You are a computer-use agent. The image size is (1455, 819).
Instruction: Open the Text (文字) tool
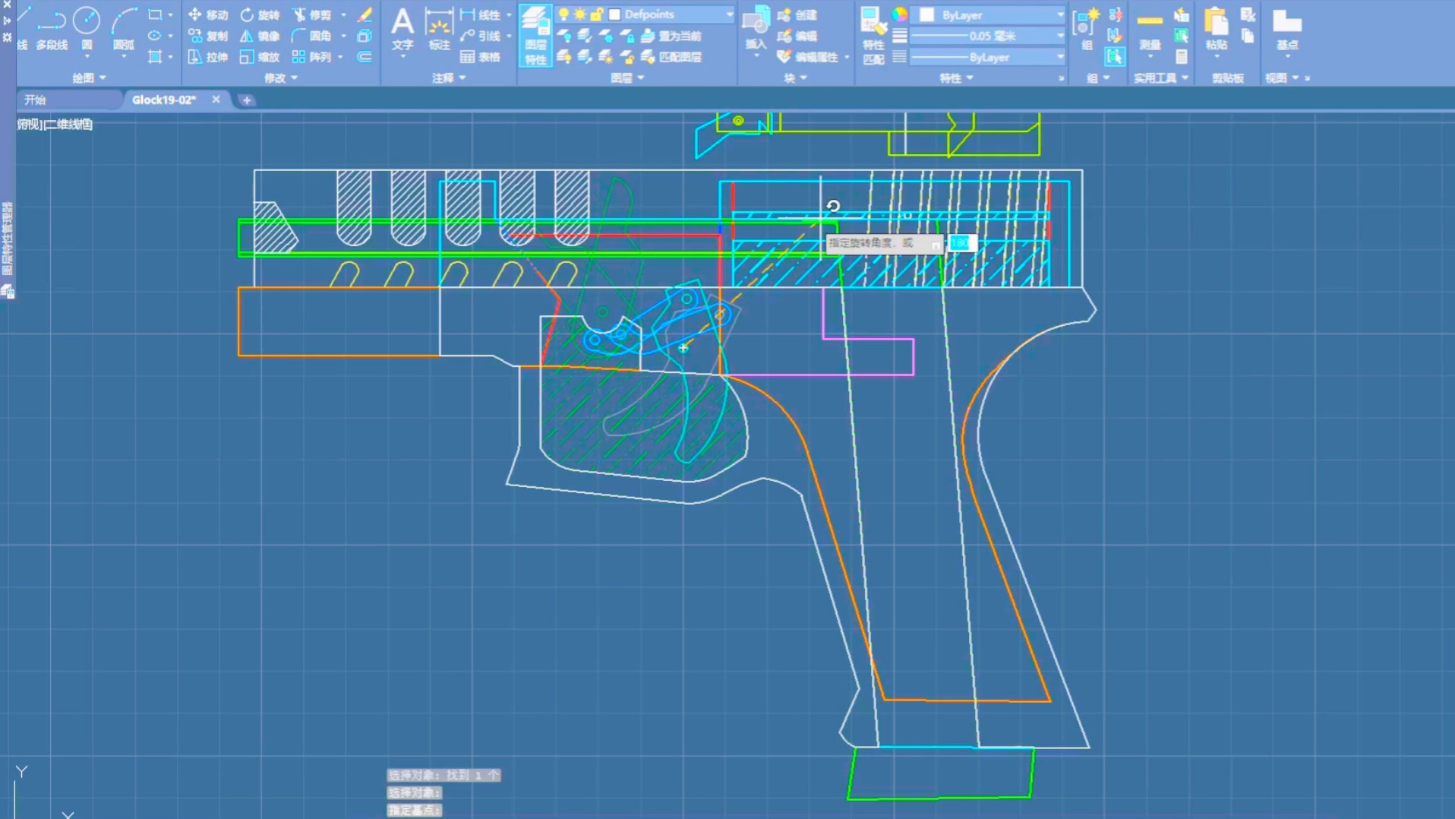pyautogui.click(x=402, y=30)
